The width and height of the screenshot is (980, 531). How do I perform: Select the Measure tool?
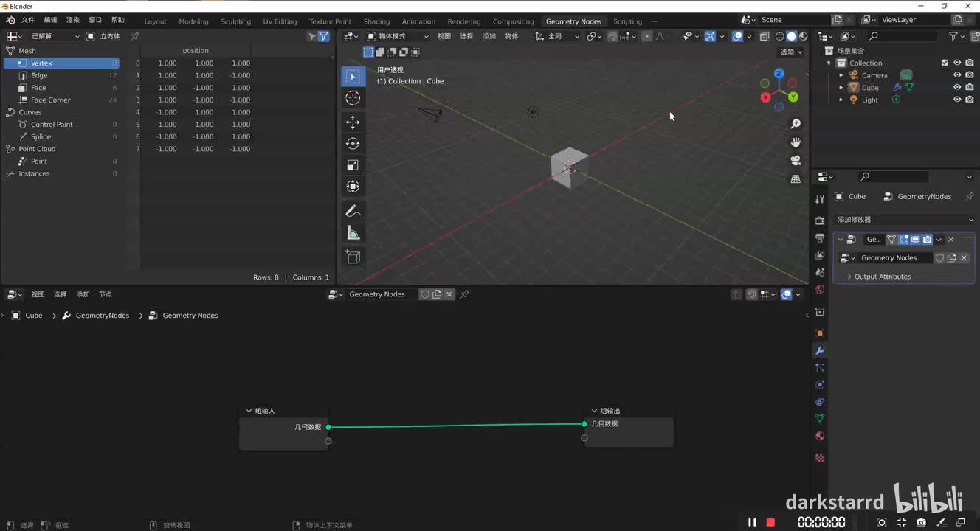(x=353, y=233)
